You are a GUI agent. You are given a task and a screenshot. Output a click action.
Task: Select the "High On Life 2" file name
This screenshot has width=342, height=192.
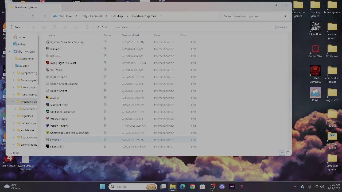pos(59,77)
